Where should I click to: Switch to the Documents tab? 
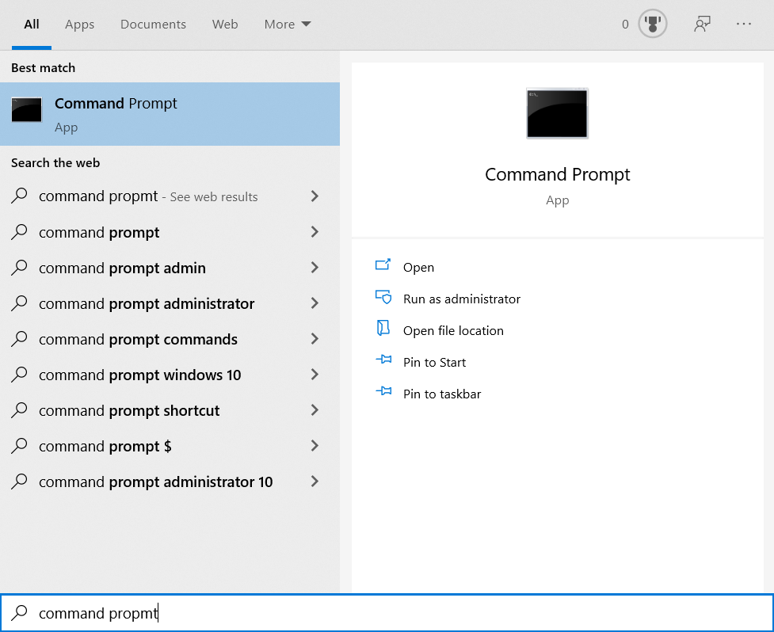coord(153,24)
